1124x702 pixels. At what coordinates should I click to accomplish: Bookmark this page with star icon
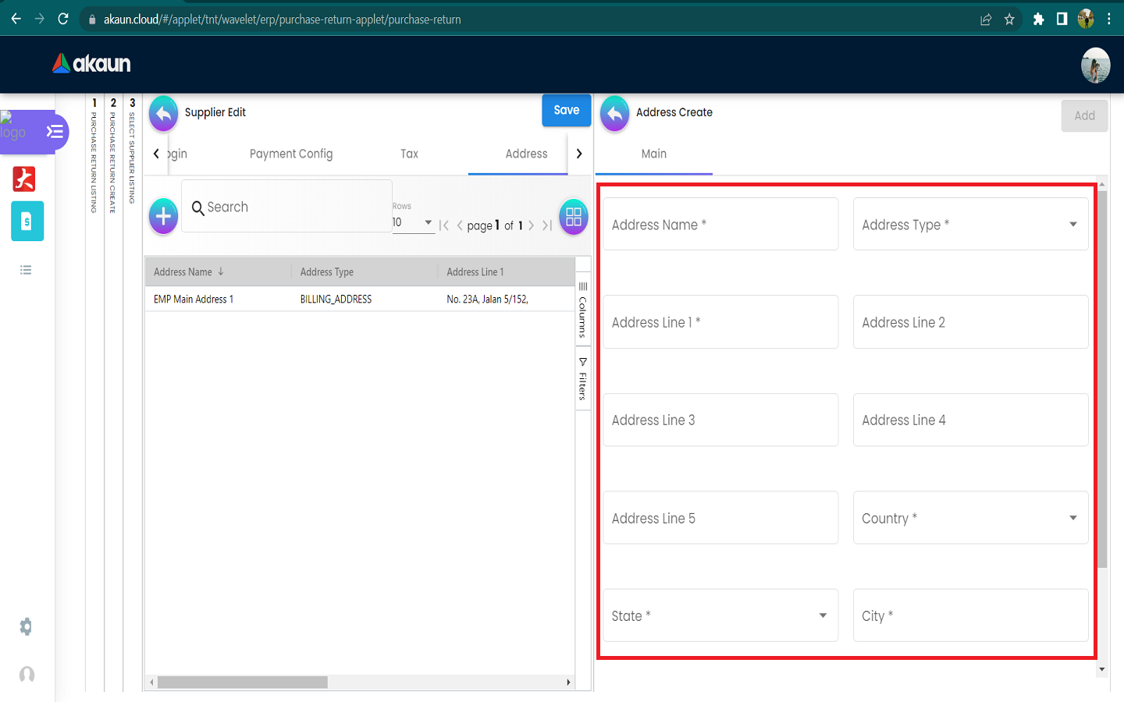click(1009, 19)
